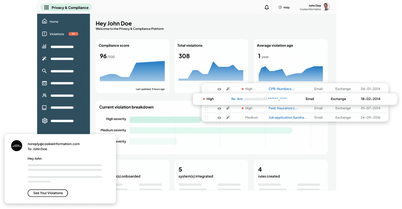Open John Doe profile avatar
This screenshot has width=402, height=209.
(x=326, y=7)
